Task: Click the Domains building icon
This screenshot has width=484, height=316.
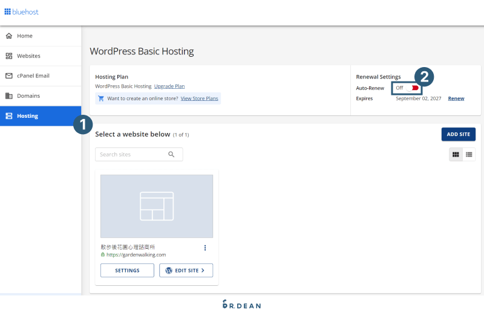Action: click(9, 96)
